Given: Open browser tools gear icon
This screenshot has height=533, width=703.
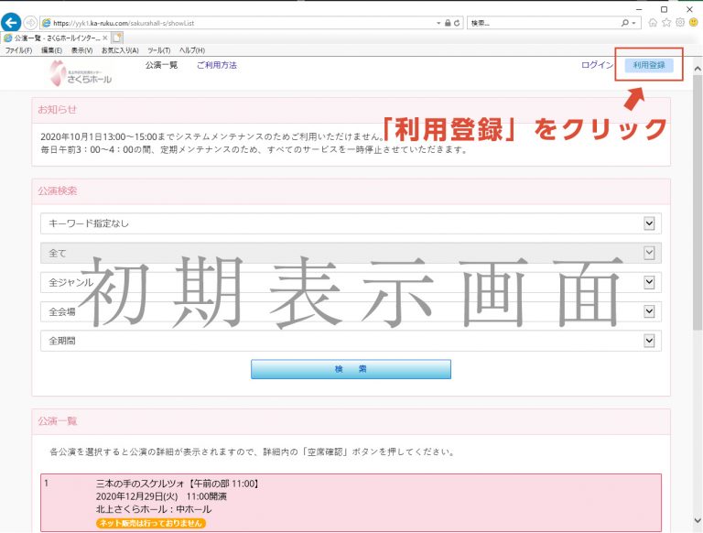Looking at the screenshot, I should (679, 22).
